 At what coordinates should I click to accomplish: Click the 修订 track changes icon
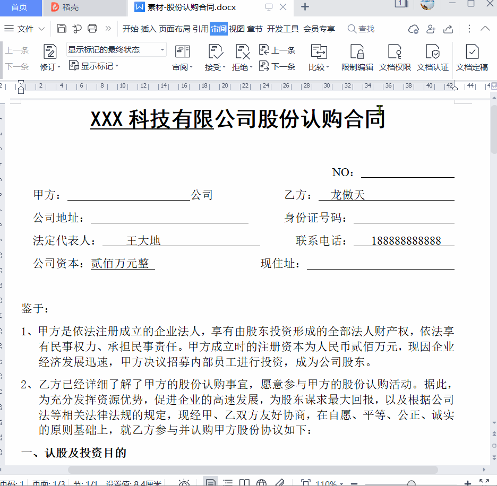(50, 51)
